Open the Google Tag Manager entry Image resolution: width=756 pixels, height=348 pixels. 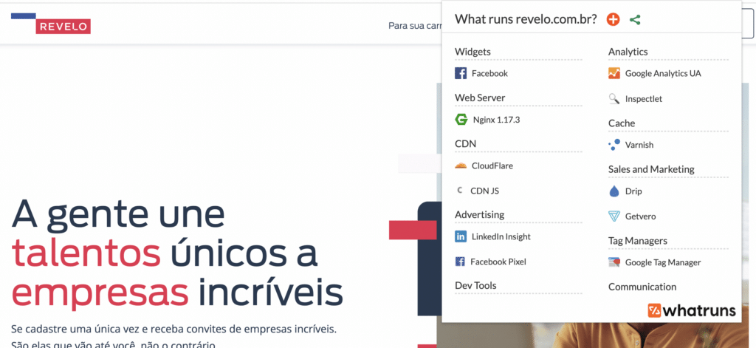(663, 262)
